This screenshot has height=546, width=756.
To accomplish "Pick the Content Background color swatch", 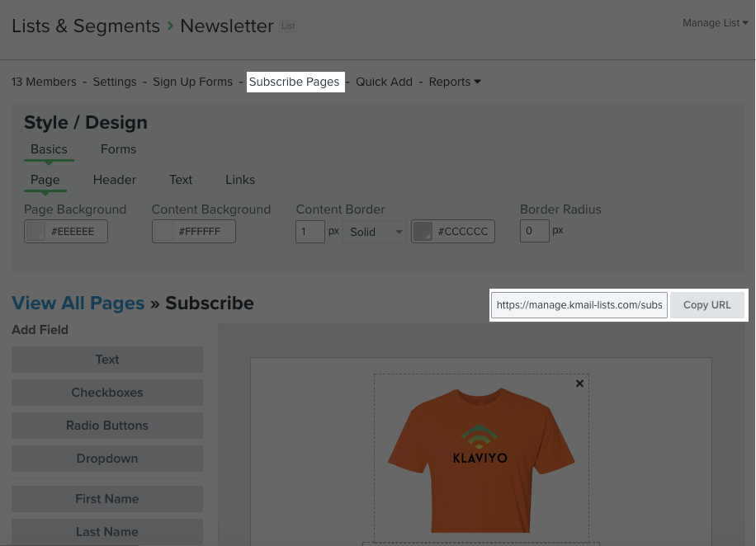I will tap(163, 232).
